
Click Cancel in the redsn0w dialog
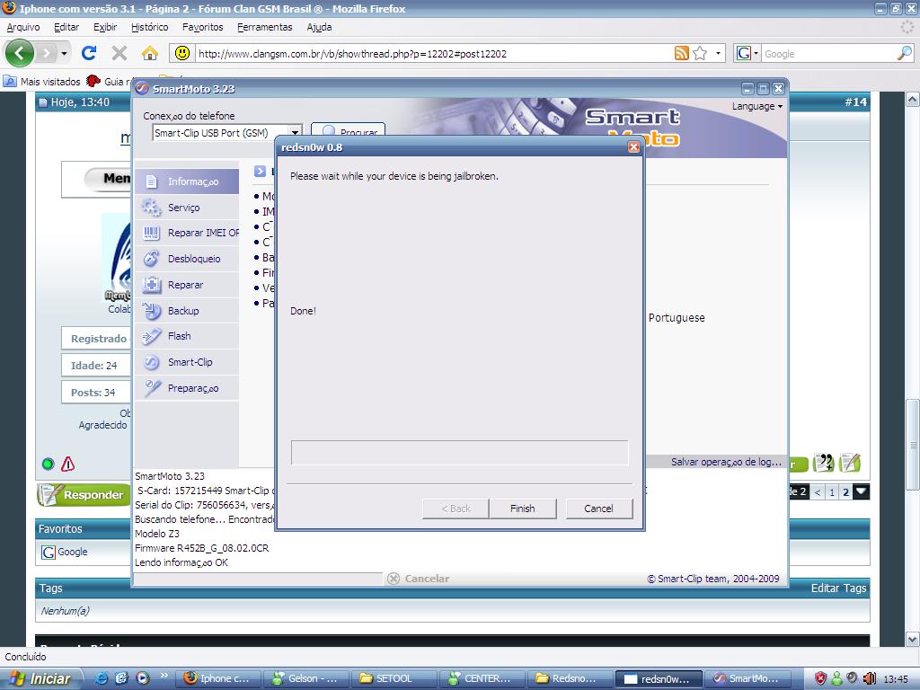[x=598, y=509]
